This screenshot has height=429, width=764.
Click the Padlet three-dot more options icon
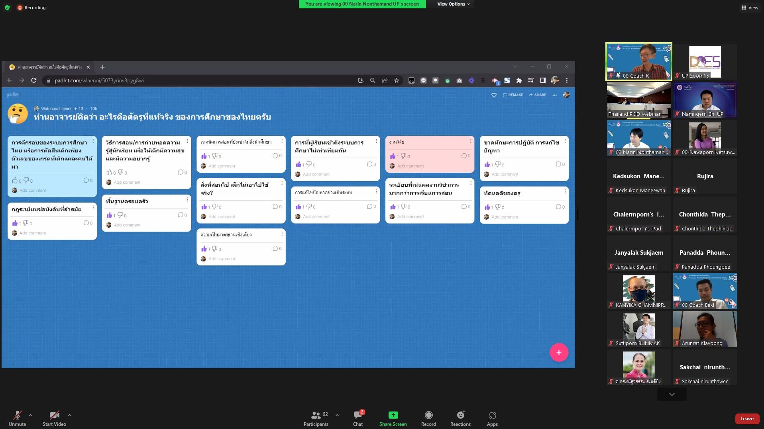[x=554, y=95]
